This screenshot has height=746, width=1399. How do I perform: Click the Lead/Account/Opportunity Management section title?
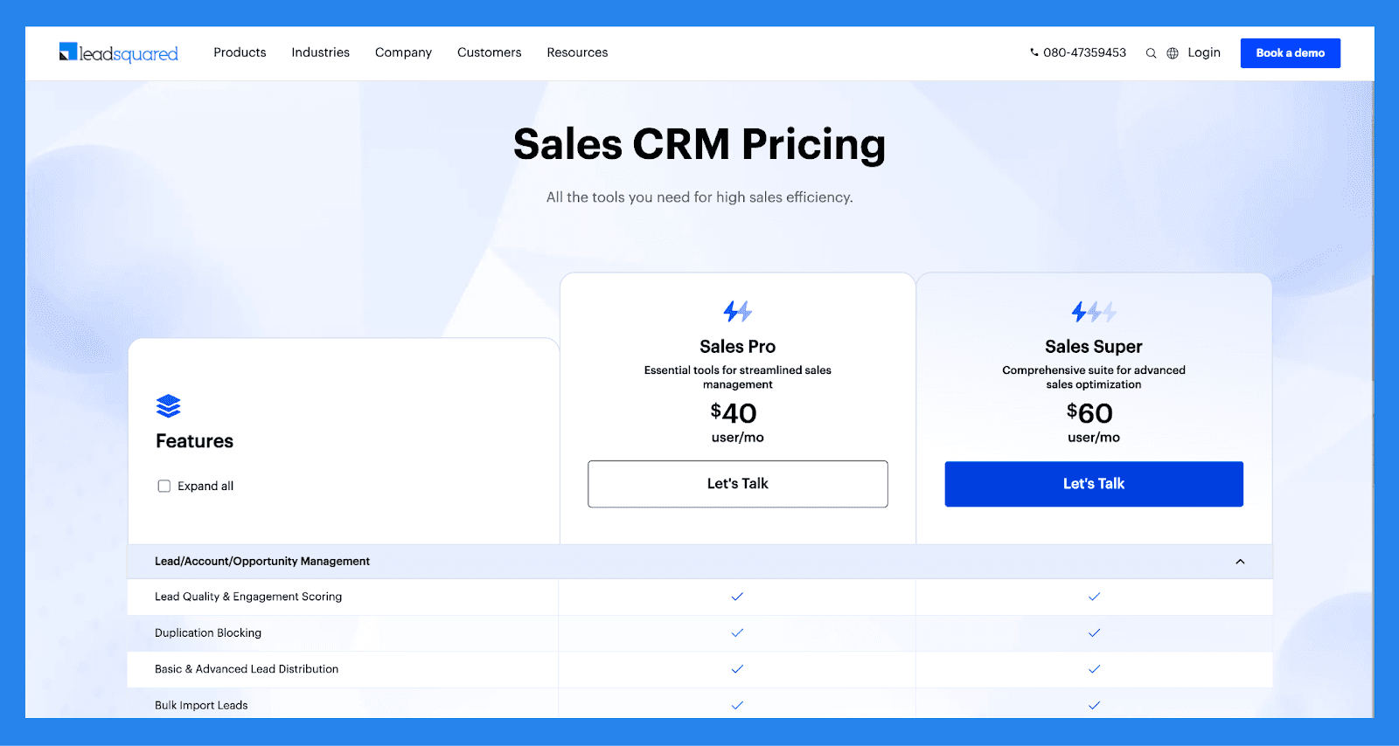[262, 562]
